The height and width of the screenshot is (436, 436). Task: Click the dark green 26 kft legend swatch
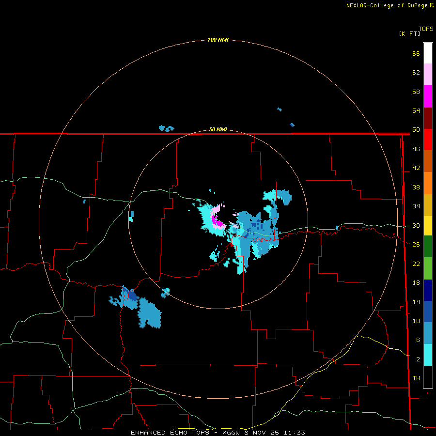428,247
